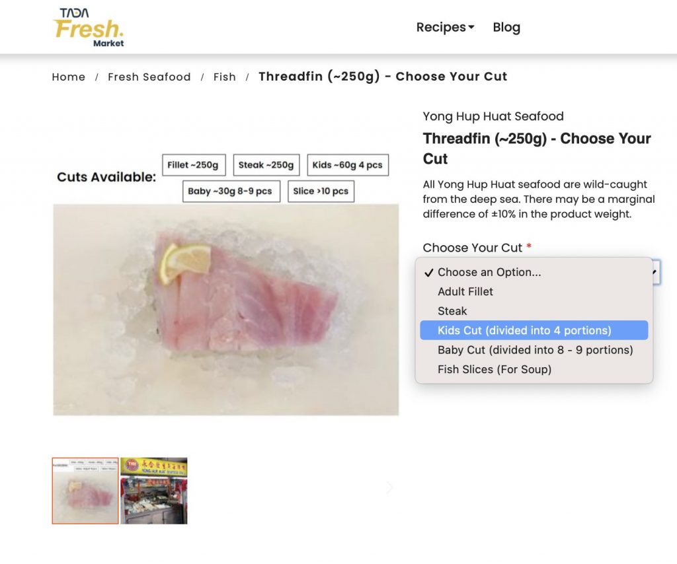Screen dimensions: 677x564
Task: Click Yong Hup Huat Seafood vendor name
Action: coord(493,116)
